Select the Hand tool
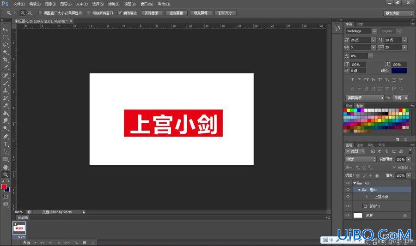The width and height of the screenshot is (416, 246). coord(5,168)
